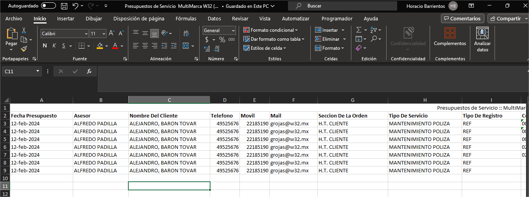The image size is (529, 197).
Task: Click the Name Box showing C11
Action: pyautogui.click(x=19, y=71)
